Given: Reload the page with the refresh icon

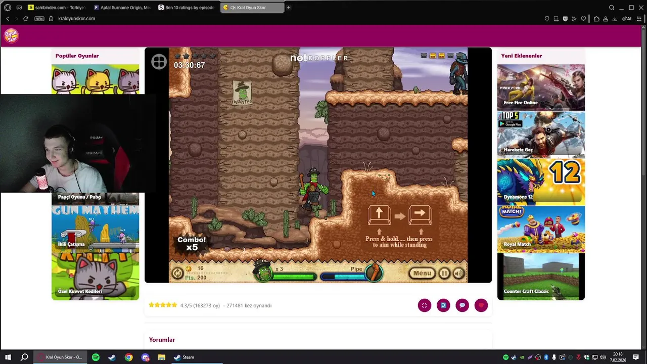Looking at the screenshot, I should (x=26, y=19).
